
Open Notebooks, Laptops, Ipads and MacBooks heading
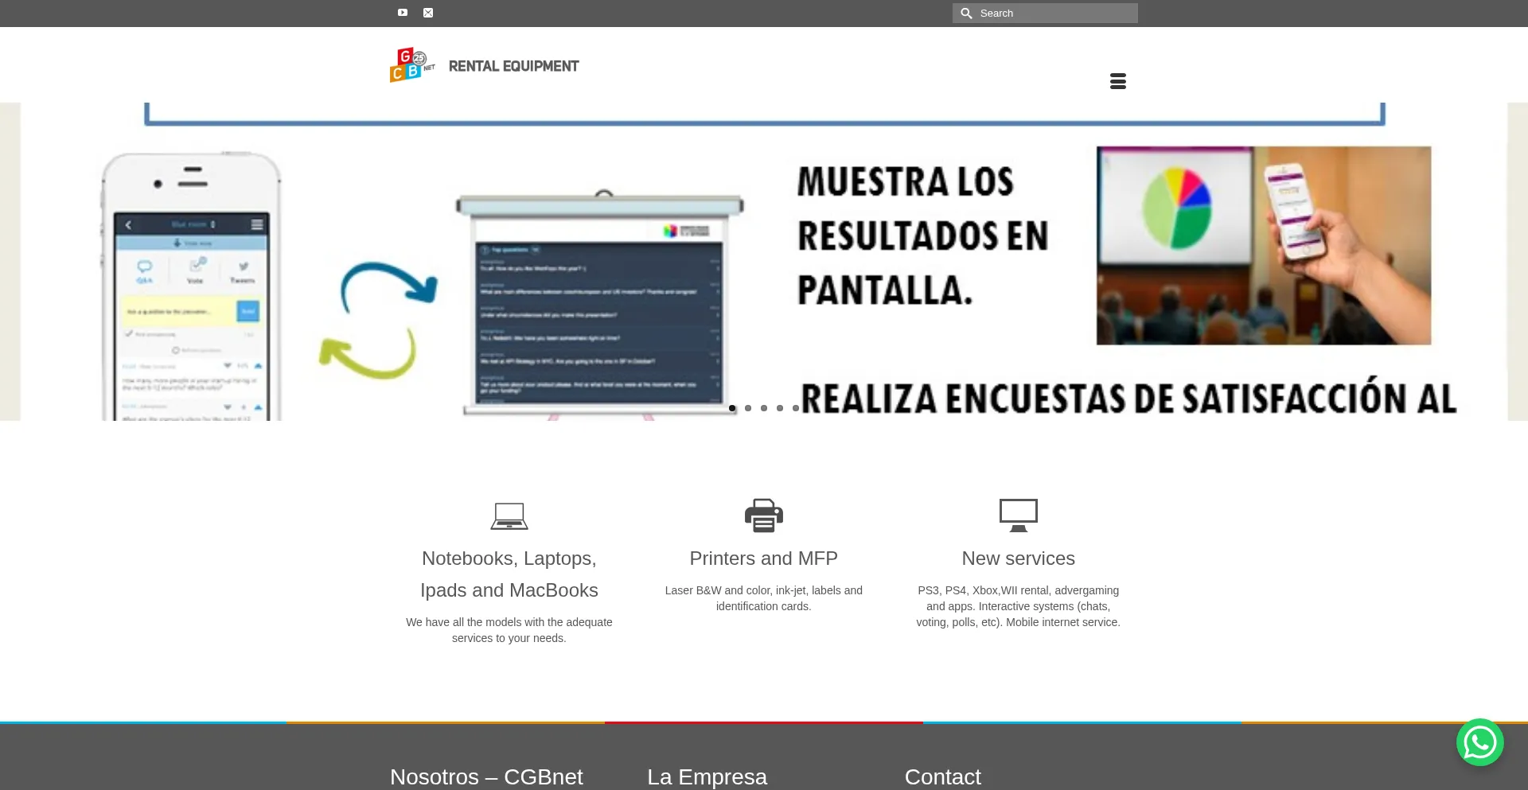tap(509, 574)
